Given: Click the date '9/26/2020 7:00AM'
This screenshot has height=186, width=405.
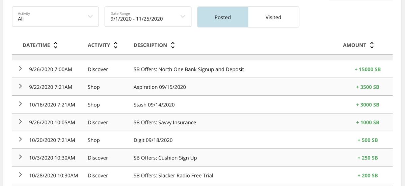Looking at the screenshot, I should coord(51,69).
